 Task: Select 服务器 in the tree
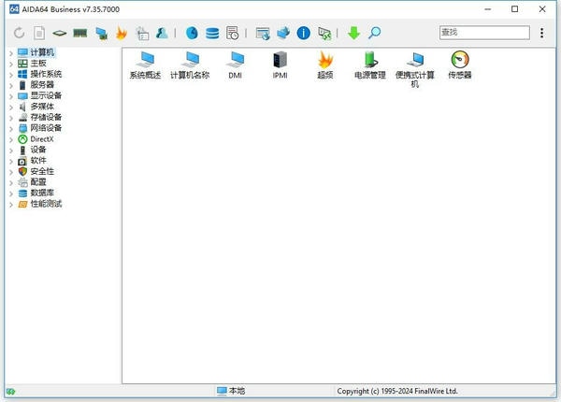[42, 85]
